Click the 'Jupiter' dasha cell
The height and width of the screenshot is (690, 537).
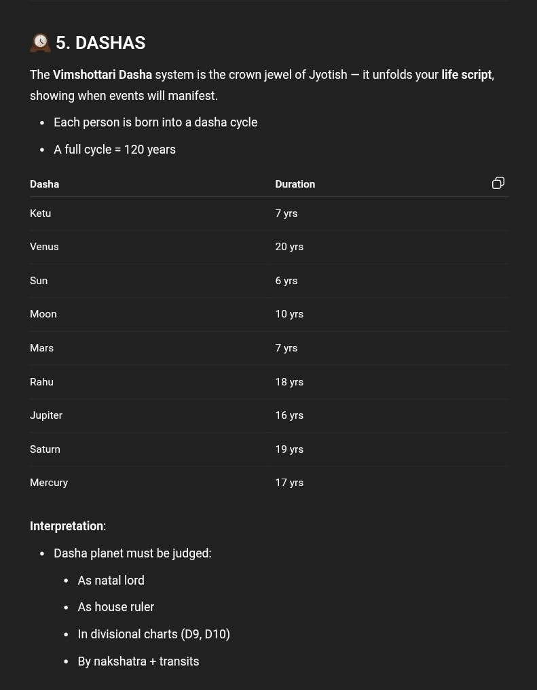pos(46,415)
